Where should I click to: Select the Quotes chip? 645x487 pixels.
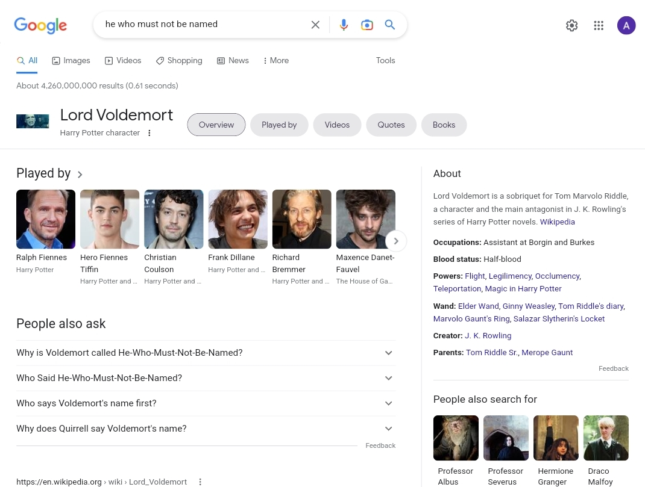pyautogui.click(x=391, y=125)
